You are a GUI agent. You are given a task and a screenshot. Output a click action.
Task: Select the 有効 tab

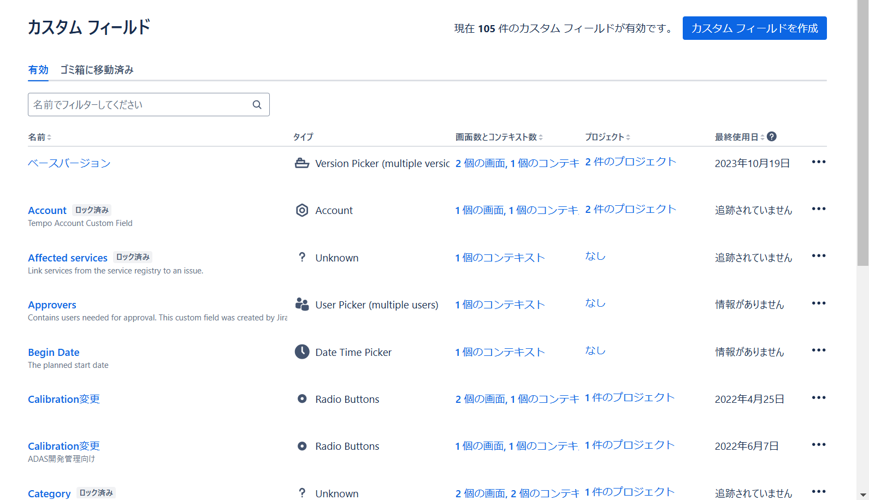tap(38, 70)
